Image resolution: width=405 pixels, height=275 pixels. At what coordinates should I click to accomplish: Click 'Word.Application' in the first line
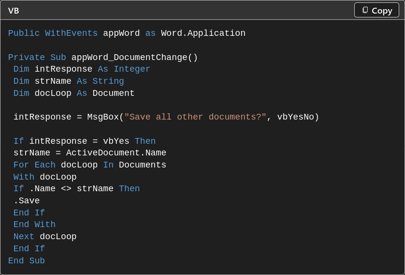[x=203, y=33]
